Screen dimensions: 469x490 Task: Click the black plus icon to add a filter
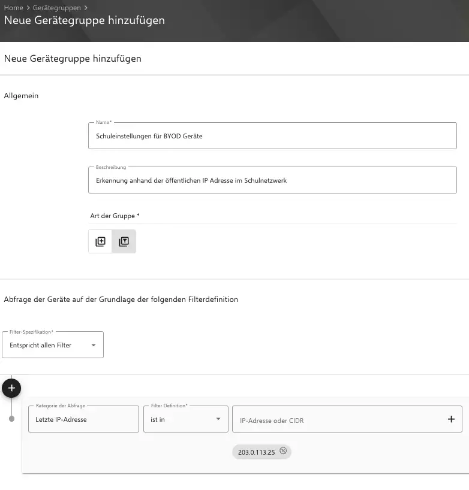click(11, 388)
